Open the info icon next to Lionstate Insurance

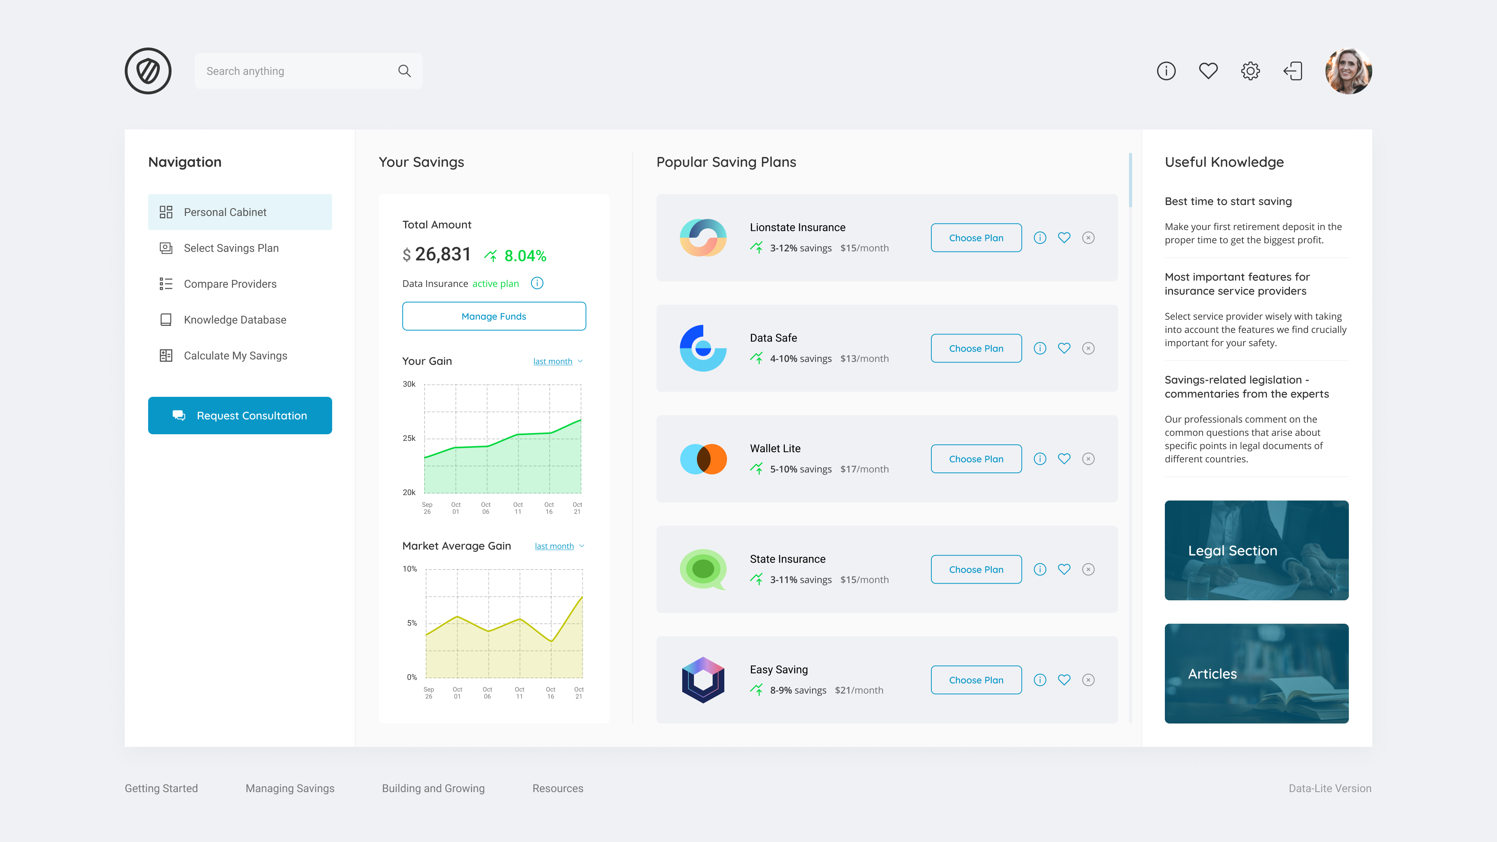point(1040,238)
